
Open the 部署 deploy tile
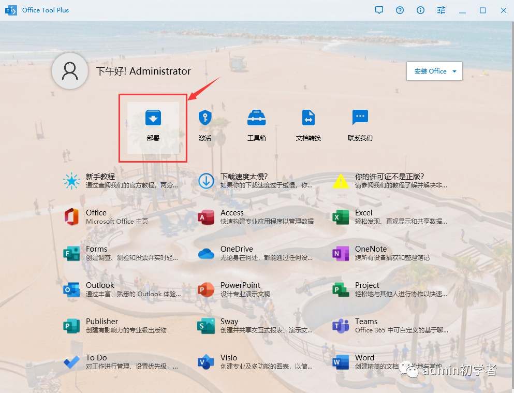coord(153,127)
